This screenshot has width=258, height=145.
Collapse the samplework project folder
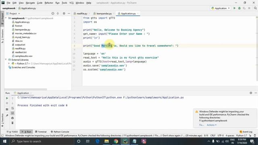pos(6,18)
